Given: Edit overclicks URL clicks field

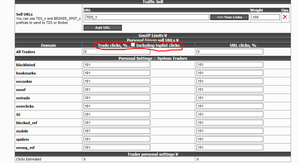Looking at the screenshot, I should pyautogui.click(x=230, y=106).
